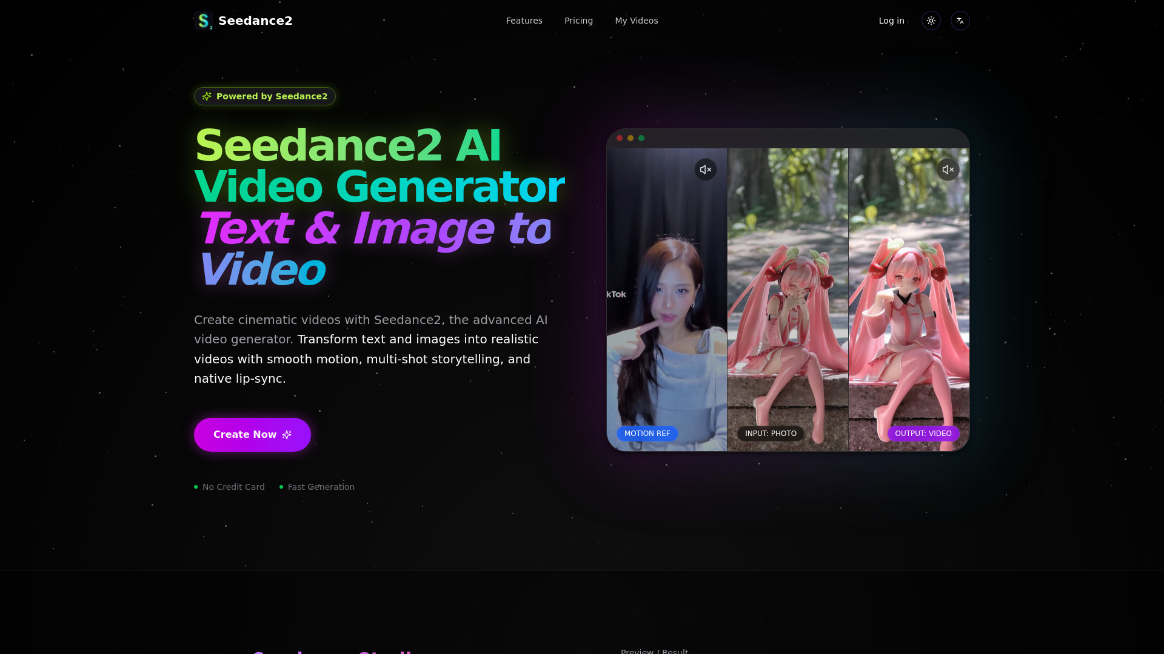Click the yellow traffic-light dot on the preview window

tap(630, 137)
